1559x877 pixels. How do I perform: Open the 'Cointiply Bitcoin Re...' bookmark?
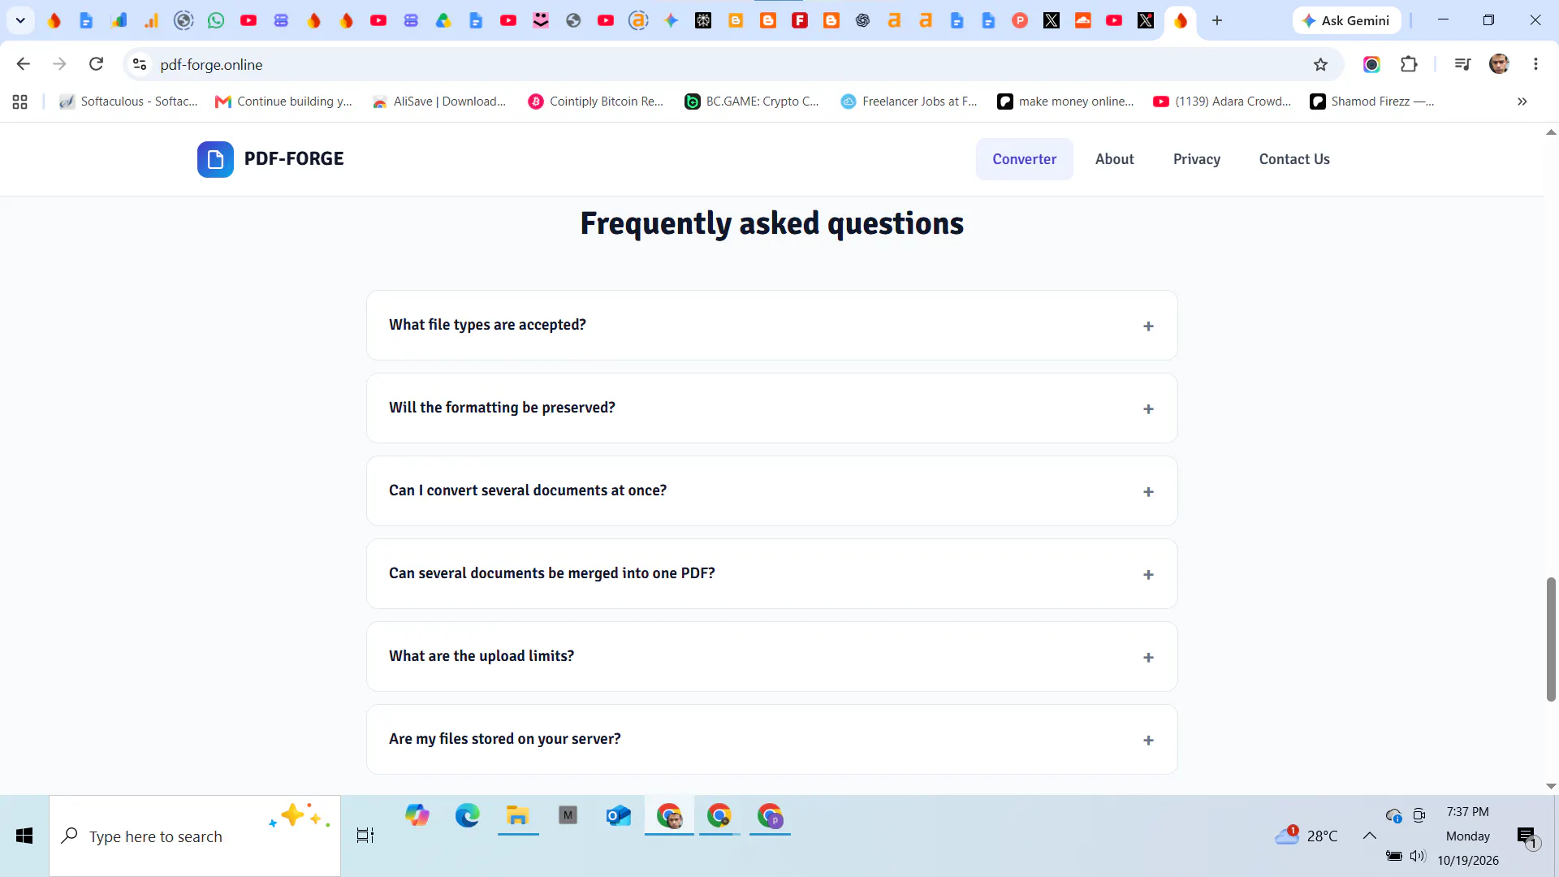(x=596, y=102)
